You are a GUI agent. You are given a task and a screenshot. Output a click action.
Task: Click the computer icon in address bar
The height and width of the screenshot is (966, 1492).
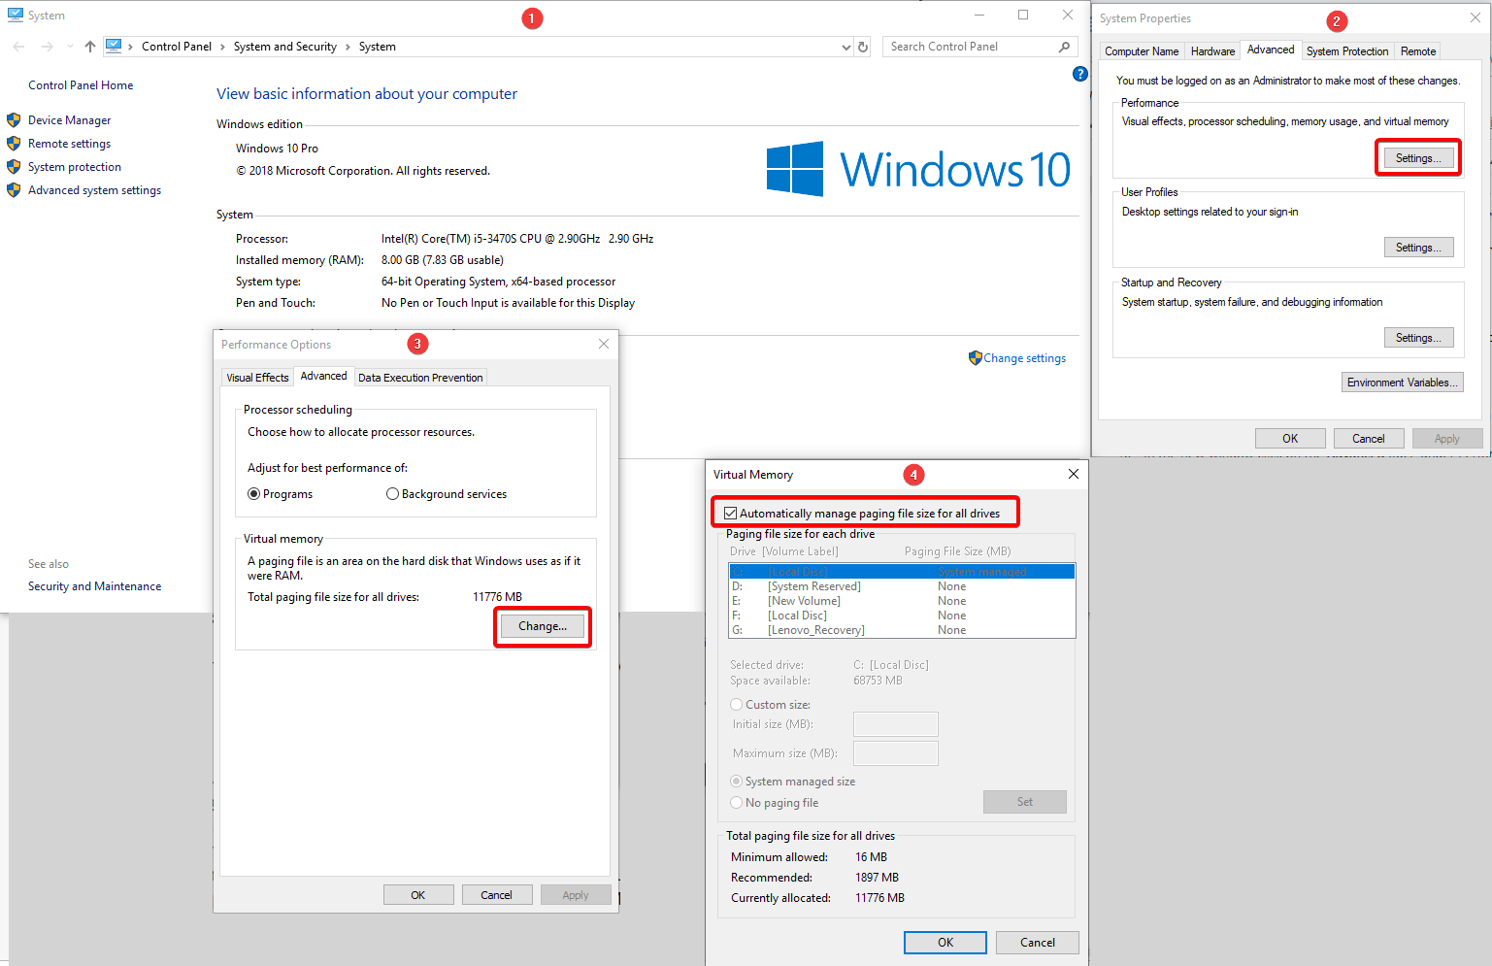(x=114, y=46)
